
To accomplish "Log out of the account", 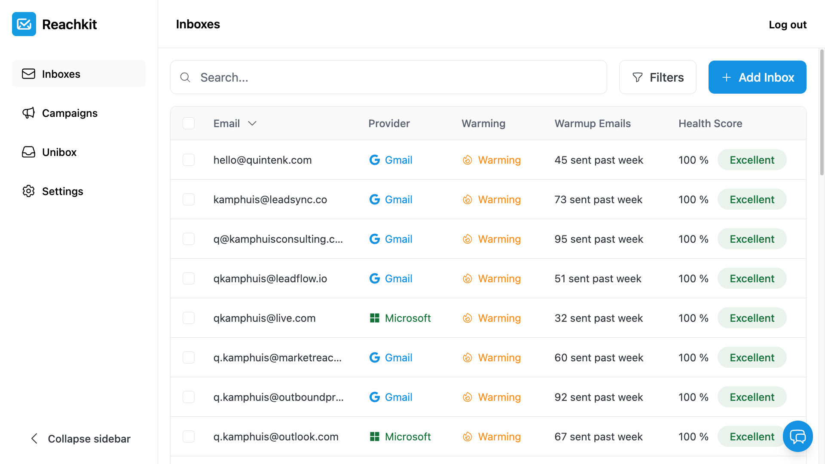I will pos(787,24).
